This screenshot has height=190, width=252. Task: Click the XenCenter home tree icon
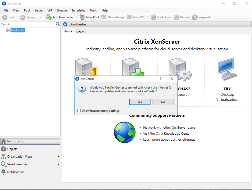point(8,30)
